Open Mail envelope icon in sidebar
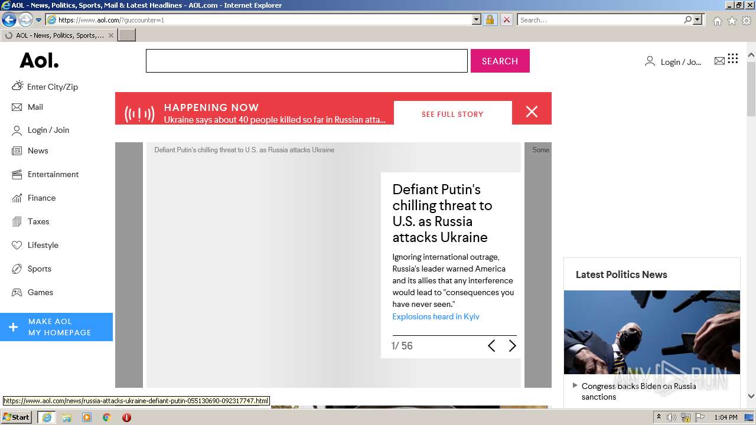Screen dimensions: 756x425 pyautogui.click(x=17, y=107)
